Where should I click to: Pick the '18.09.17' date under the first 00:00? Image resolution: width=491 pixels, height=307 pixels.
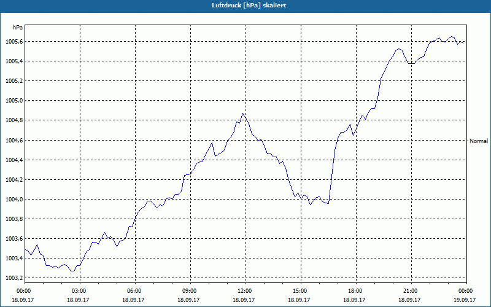pyautogui.click(x=23, y=300)
